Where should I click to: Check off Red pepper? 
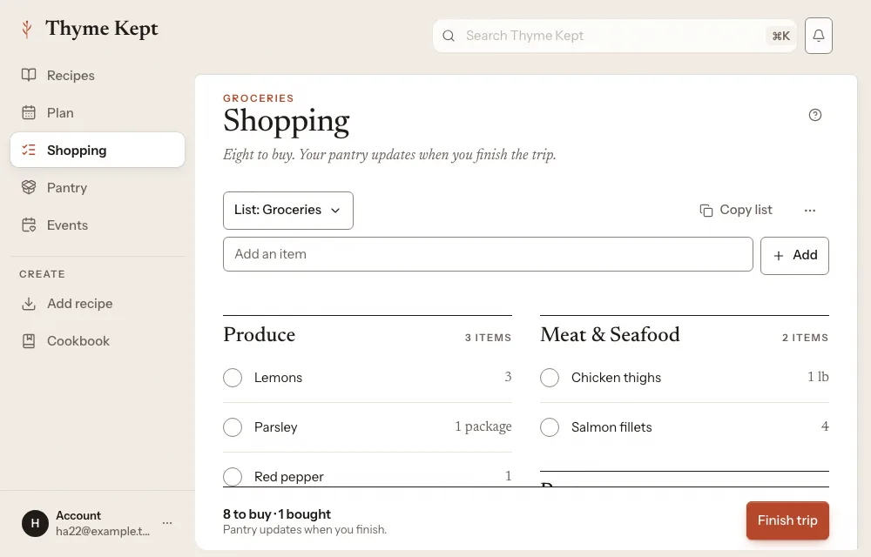[233, 477]
